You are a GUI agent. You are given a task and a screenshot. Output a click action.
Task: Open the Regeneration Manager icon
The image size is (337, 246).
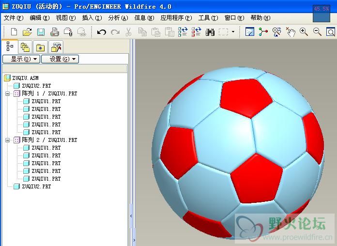click(197, 32)
